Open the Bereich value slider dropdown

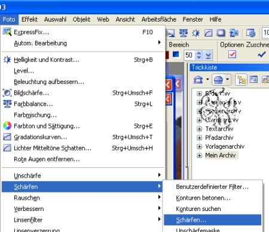[208, 55]
